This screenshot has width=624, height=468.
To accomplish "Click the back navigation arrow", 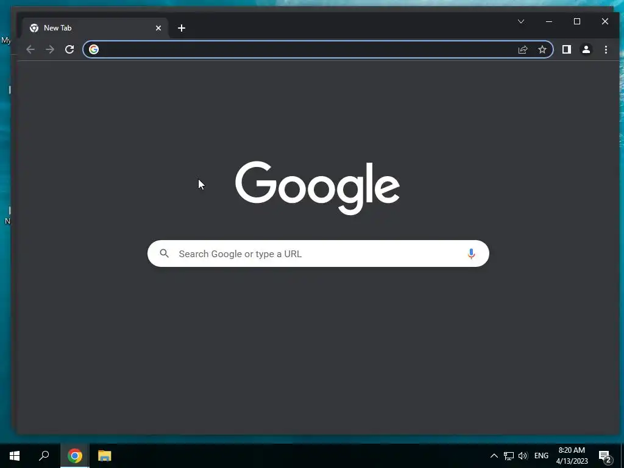I will [30, 49].
